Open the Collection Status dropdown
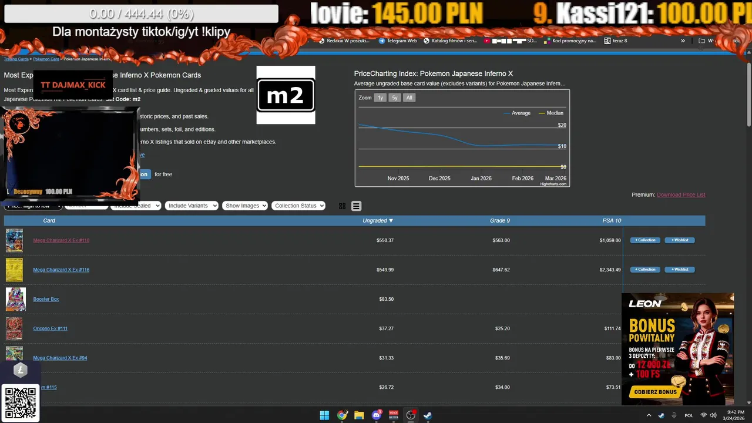 click(x=298, y=206)
